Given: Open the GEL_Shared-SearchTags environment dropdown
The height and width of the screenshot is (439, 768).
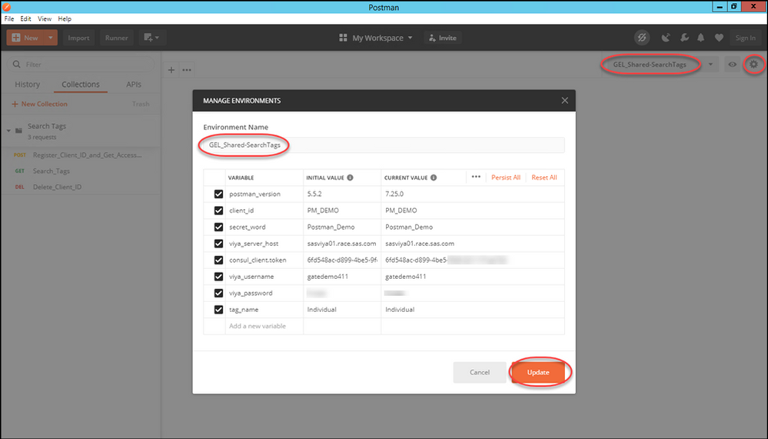Looking at the screenshot, I should [x=710, y=64].
